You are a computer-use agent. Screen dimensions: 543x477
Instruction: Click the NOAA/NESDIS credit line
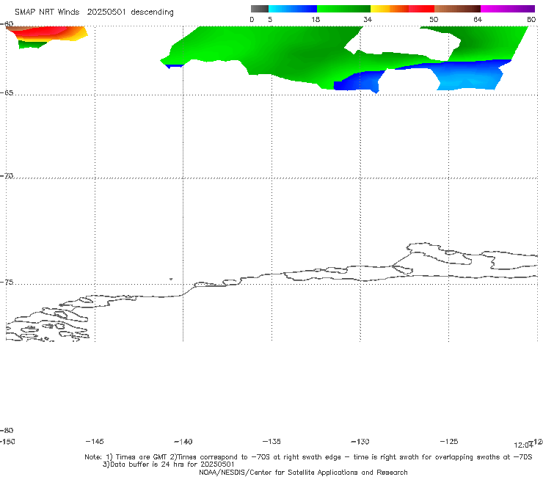pyautogui.click(x=303, y=472)
